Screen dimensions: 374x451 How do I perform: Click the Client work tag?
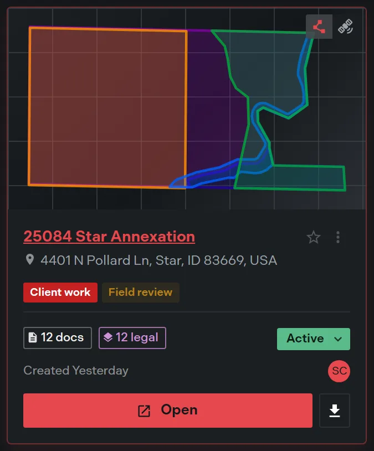pos(60,292)
